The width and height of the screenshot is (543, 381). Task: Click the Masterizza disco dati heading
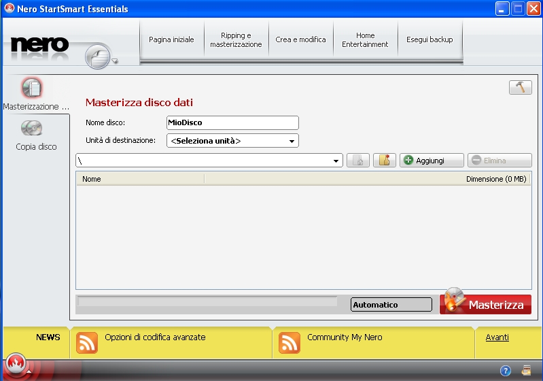(139, 102)
